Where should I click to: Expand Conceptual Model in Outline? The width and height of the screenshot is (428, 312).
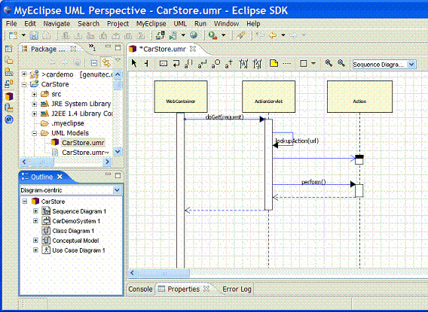tap(35, 240)
